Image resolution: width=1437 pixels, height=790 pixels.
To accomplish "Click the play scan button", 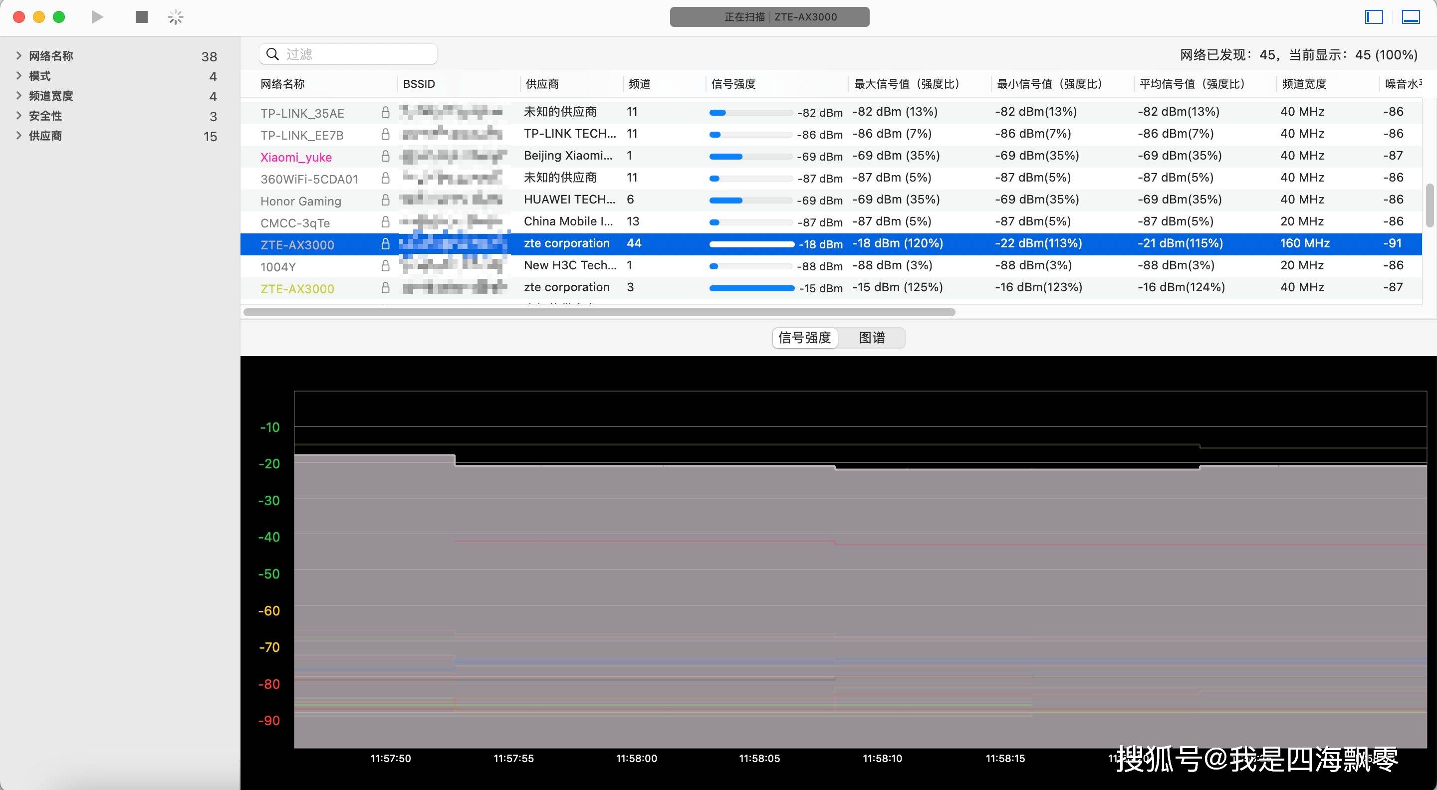I will [x=97, y=17].
